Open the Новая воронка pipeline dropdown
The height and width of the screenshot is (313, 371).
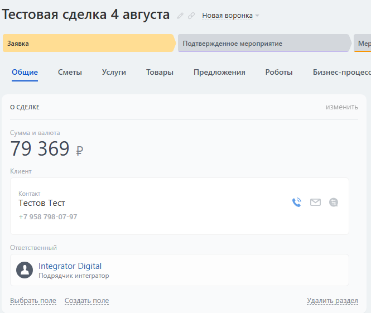(227, 16)
